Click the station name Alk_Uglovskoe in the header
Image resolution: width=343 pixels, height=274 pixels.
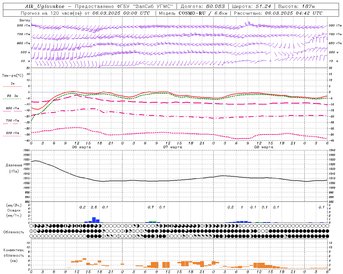[x=45, y=6]
